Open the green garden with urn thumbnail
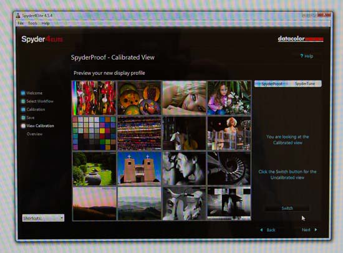The height and width of the screenshot is (253, 343). tap(94, 169)
